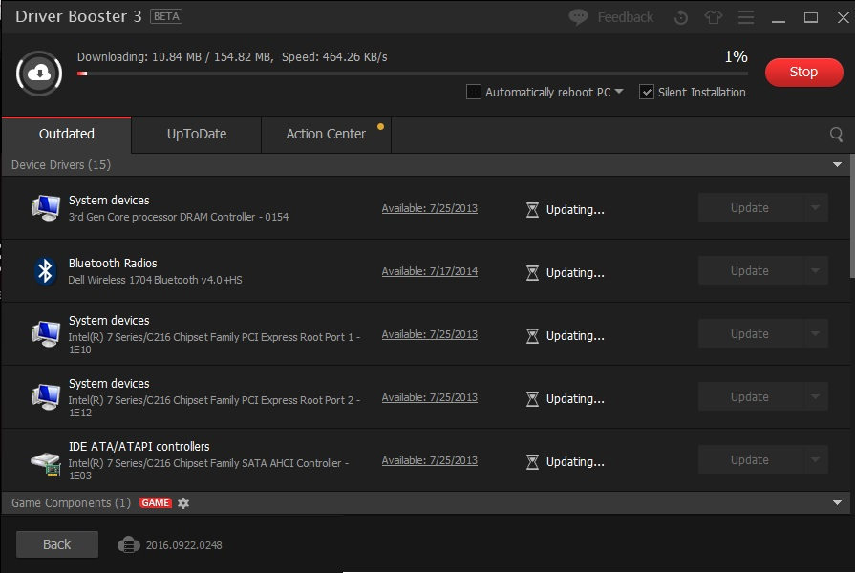855x573 pixels.
Task: Click the BETA badge
Action: coord(166,16)
